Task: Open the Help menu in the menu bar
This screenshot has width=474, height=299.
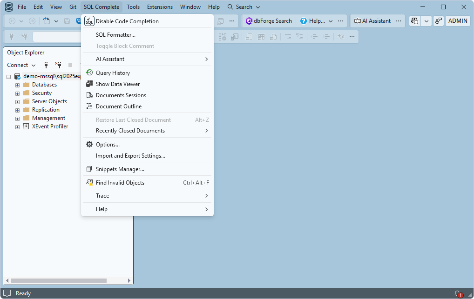Action: [x=214, y=7]
